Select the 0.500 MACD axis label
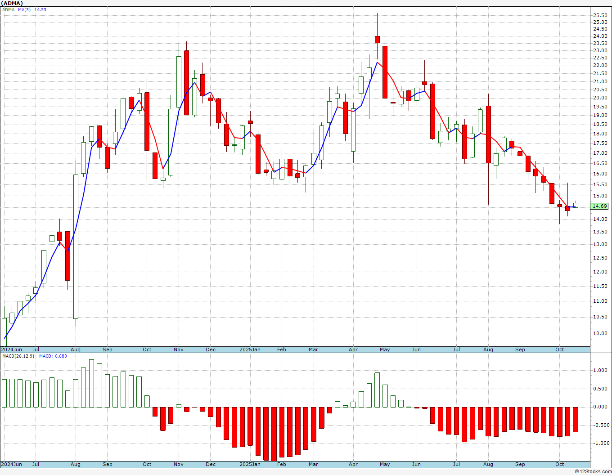This screenshot has width=612, height=475. click(600, 389)
